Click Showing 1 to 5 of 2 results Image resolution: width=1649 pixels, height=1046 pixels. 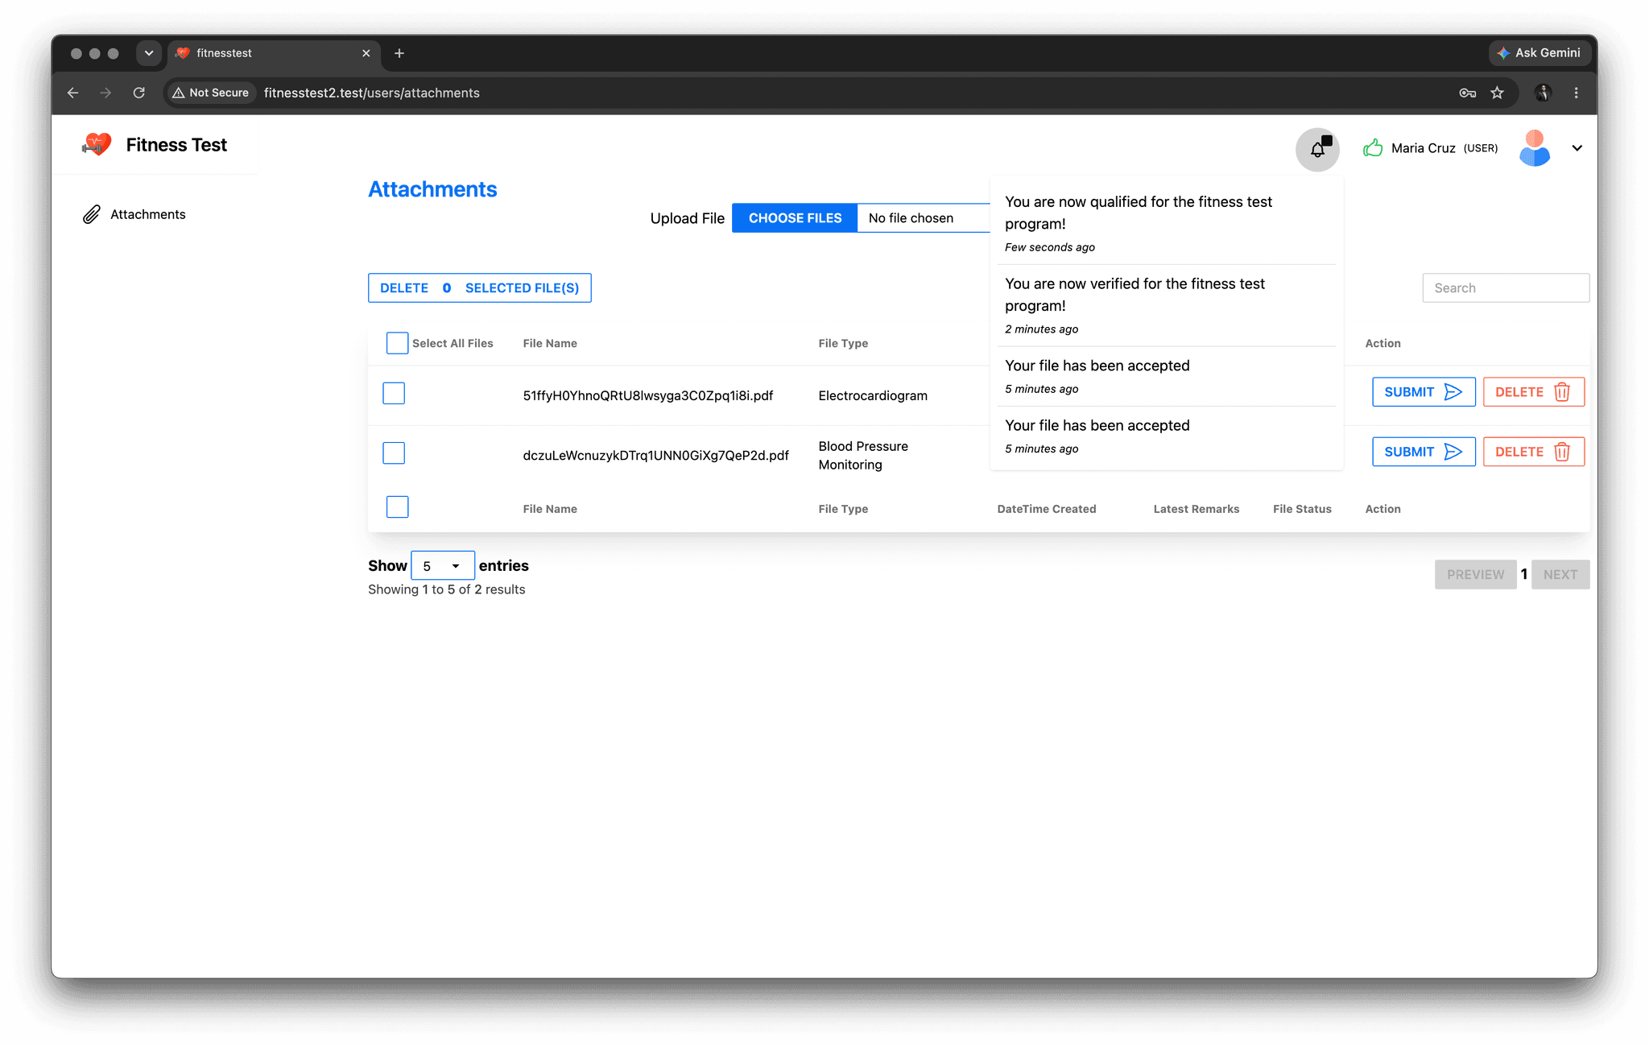pyautogui.click(x=447, y=589)
